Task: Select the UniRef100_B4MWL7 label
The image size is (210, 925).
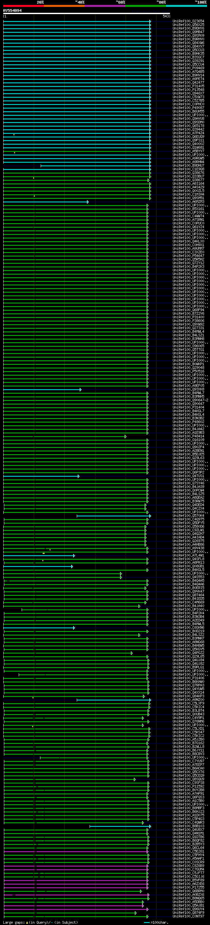Action: [x=188, y=393]
